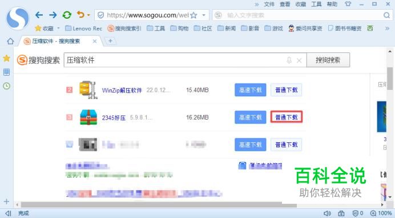Screen dimensions: 395x218
Task: Click magnifier icon in the top search box
Action: click(x=386, y=15)
